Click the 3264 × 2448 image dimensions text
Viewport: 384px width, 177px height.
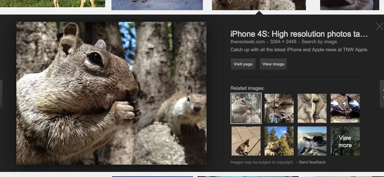[283, 42]
